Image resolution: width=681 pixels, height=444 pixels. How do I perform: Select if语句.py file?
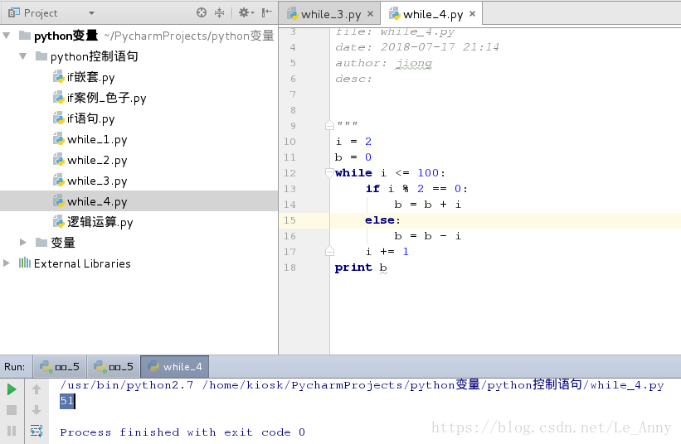click(x=90, y=118)
